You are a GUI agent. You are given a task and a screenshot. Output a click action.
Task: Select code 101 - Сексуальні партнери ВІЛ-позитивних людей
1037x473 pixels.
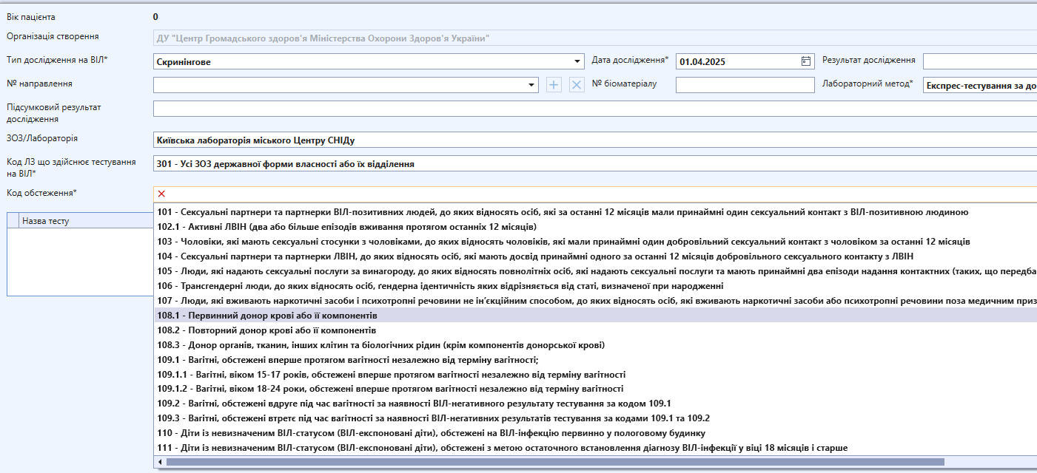[x=595, y=212]
